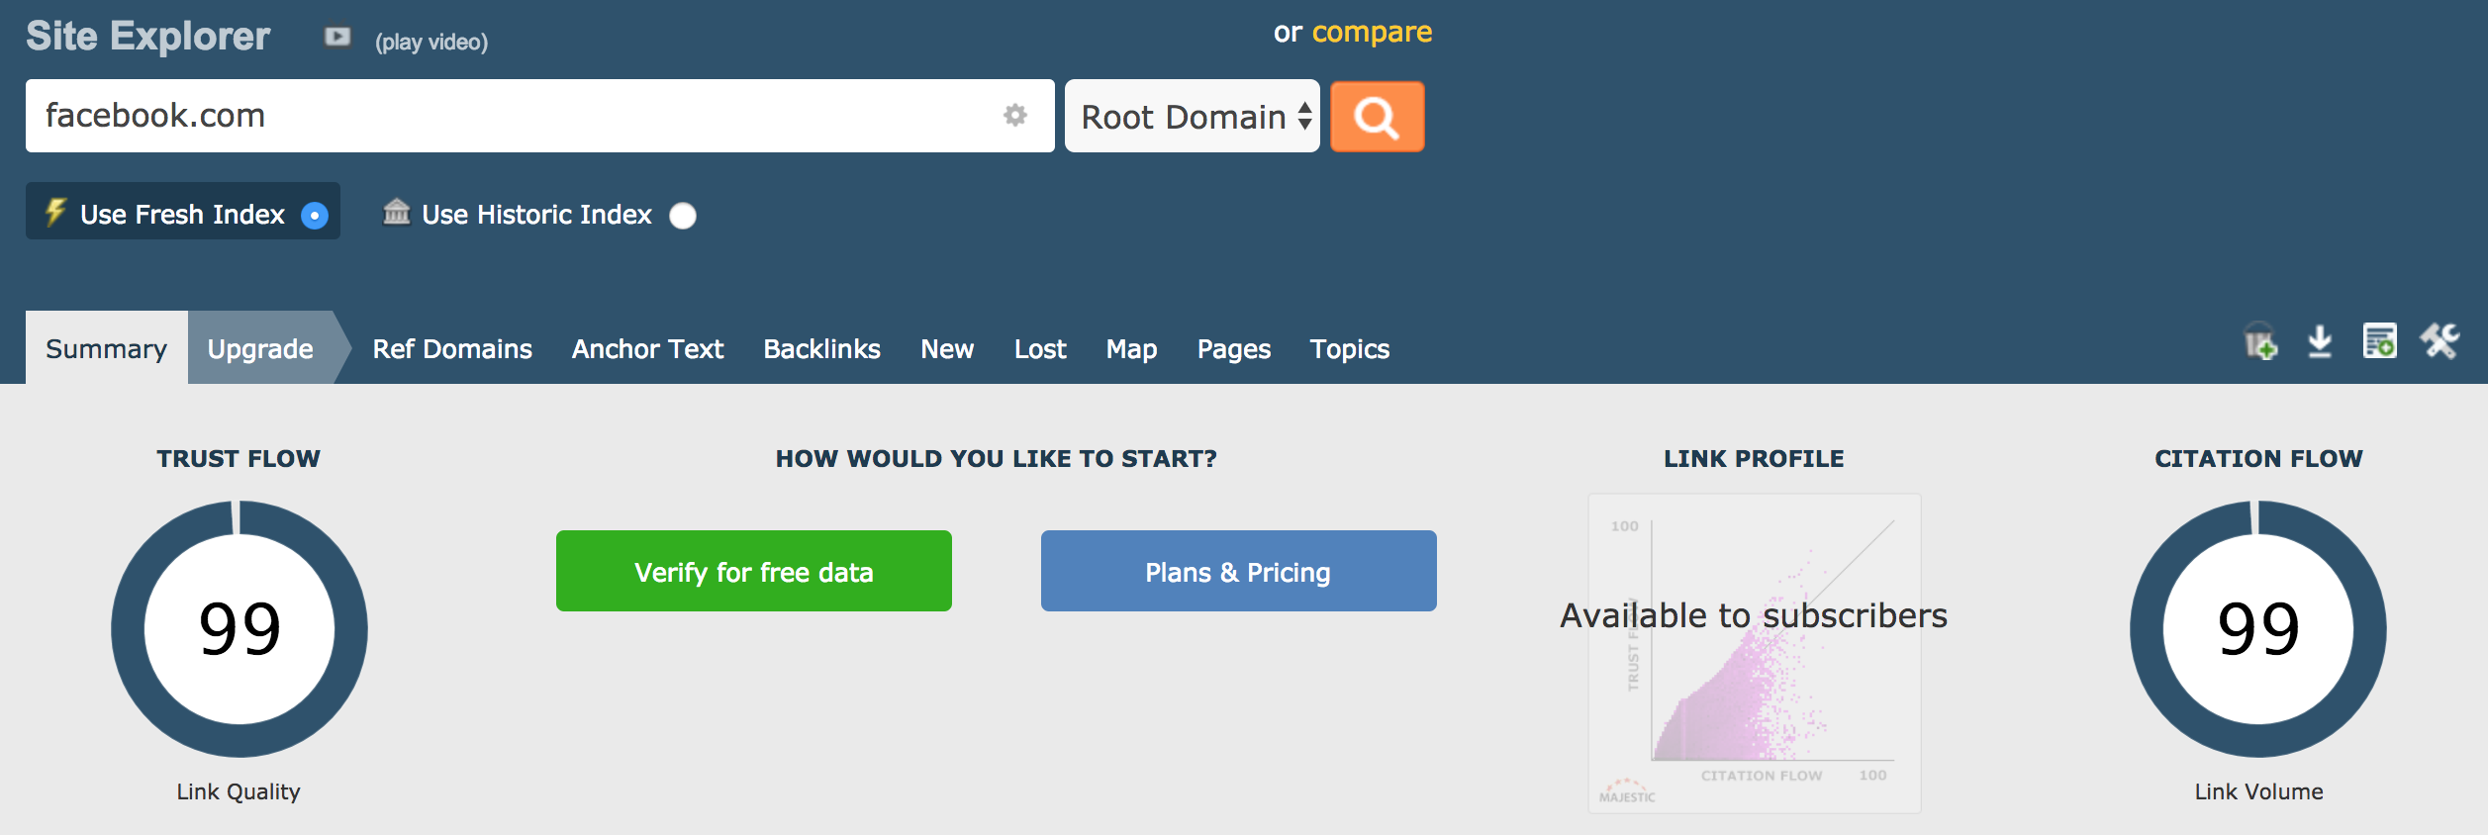Open the Anchor Text tab
Screen dimensions: 2488x835
tap(647, 349)
